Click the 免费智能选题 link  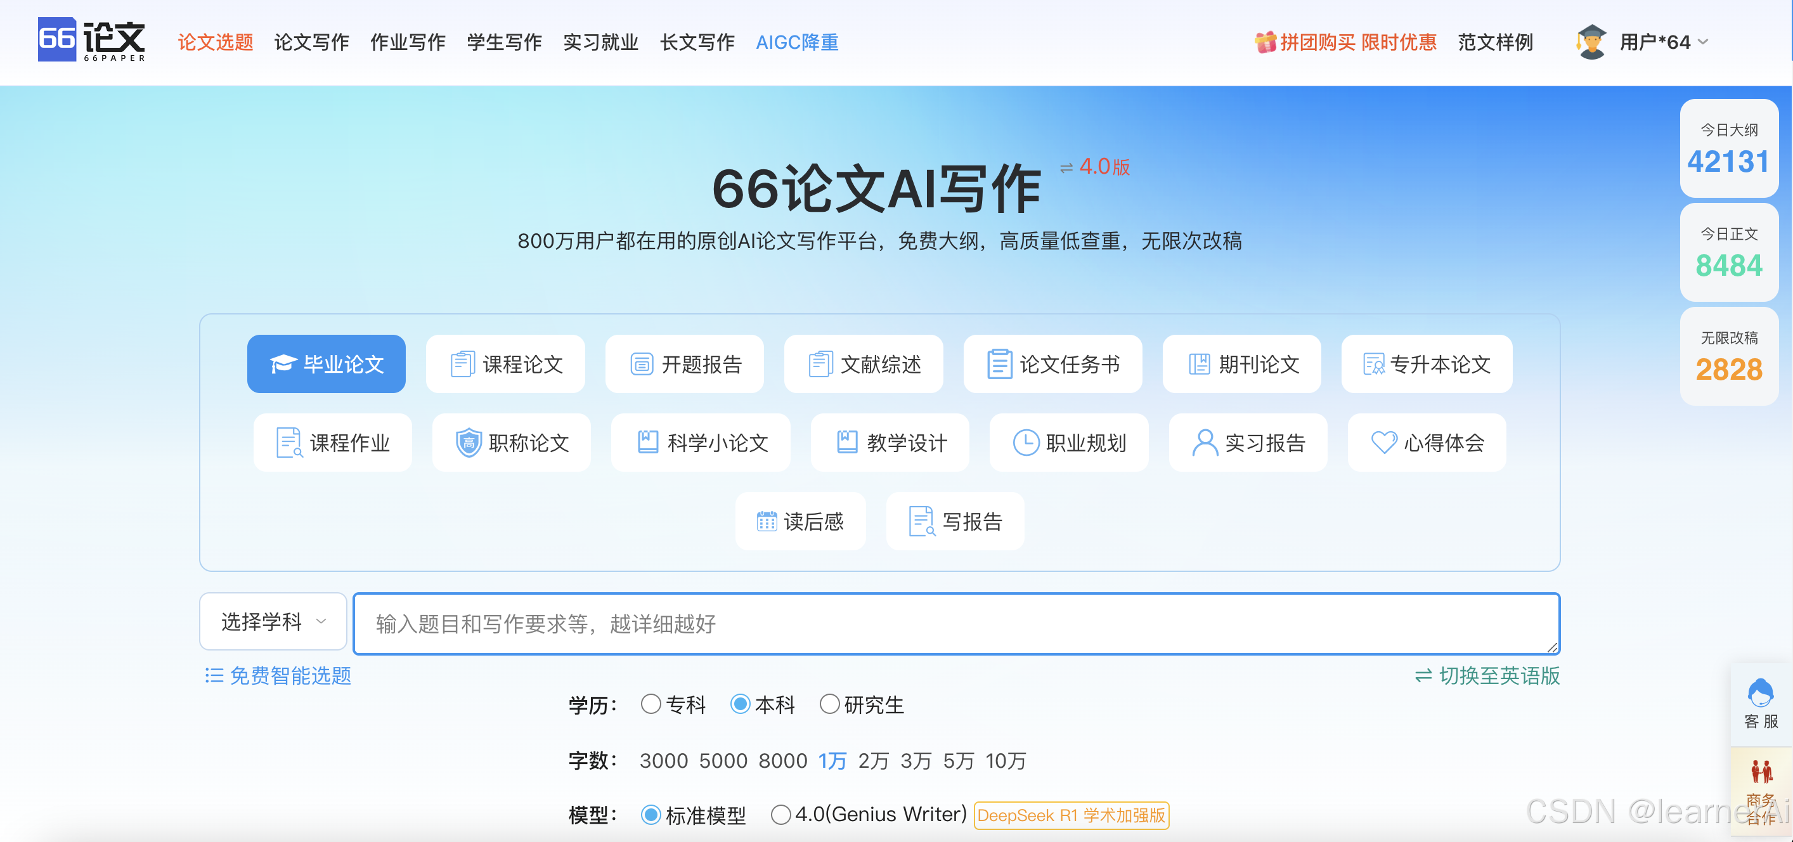pyautogui.click(x=278, y=676)
